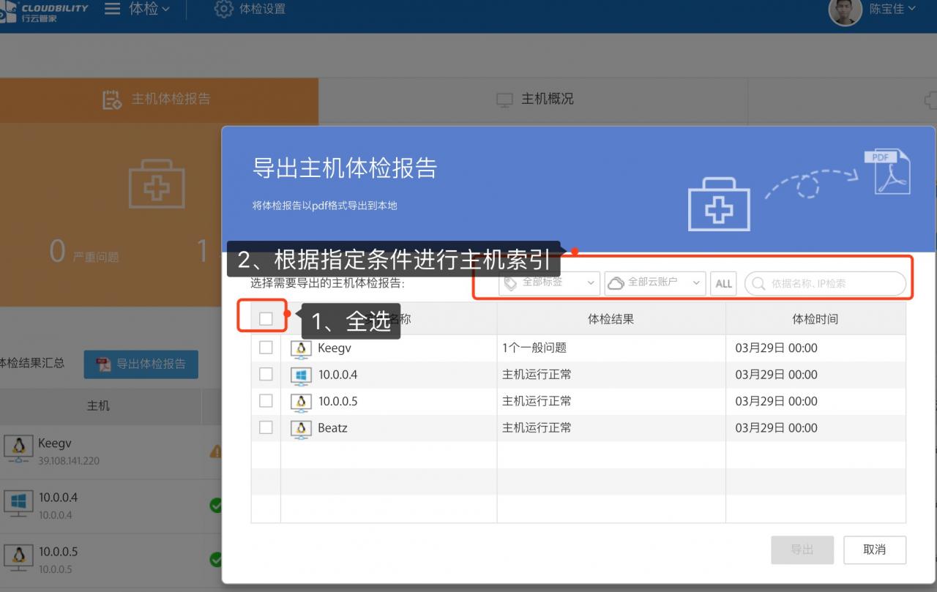This screenshot has height=592, width=937.
Task: Open the 全部标签 tag dropdown
Action: (550, 283)
